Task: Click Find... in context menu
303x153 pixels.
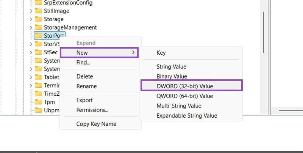Action: [x=83, y=62]
